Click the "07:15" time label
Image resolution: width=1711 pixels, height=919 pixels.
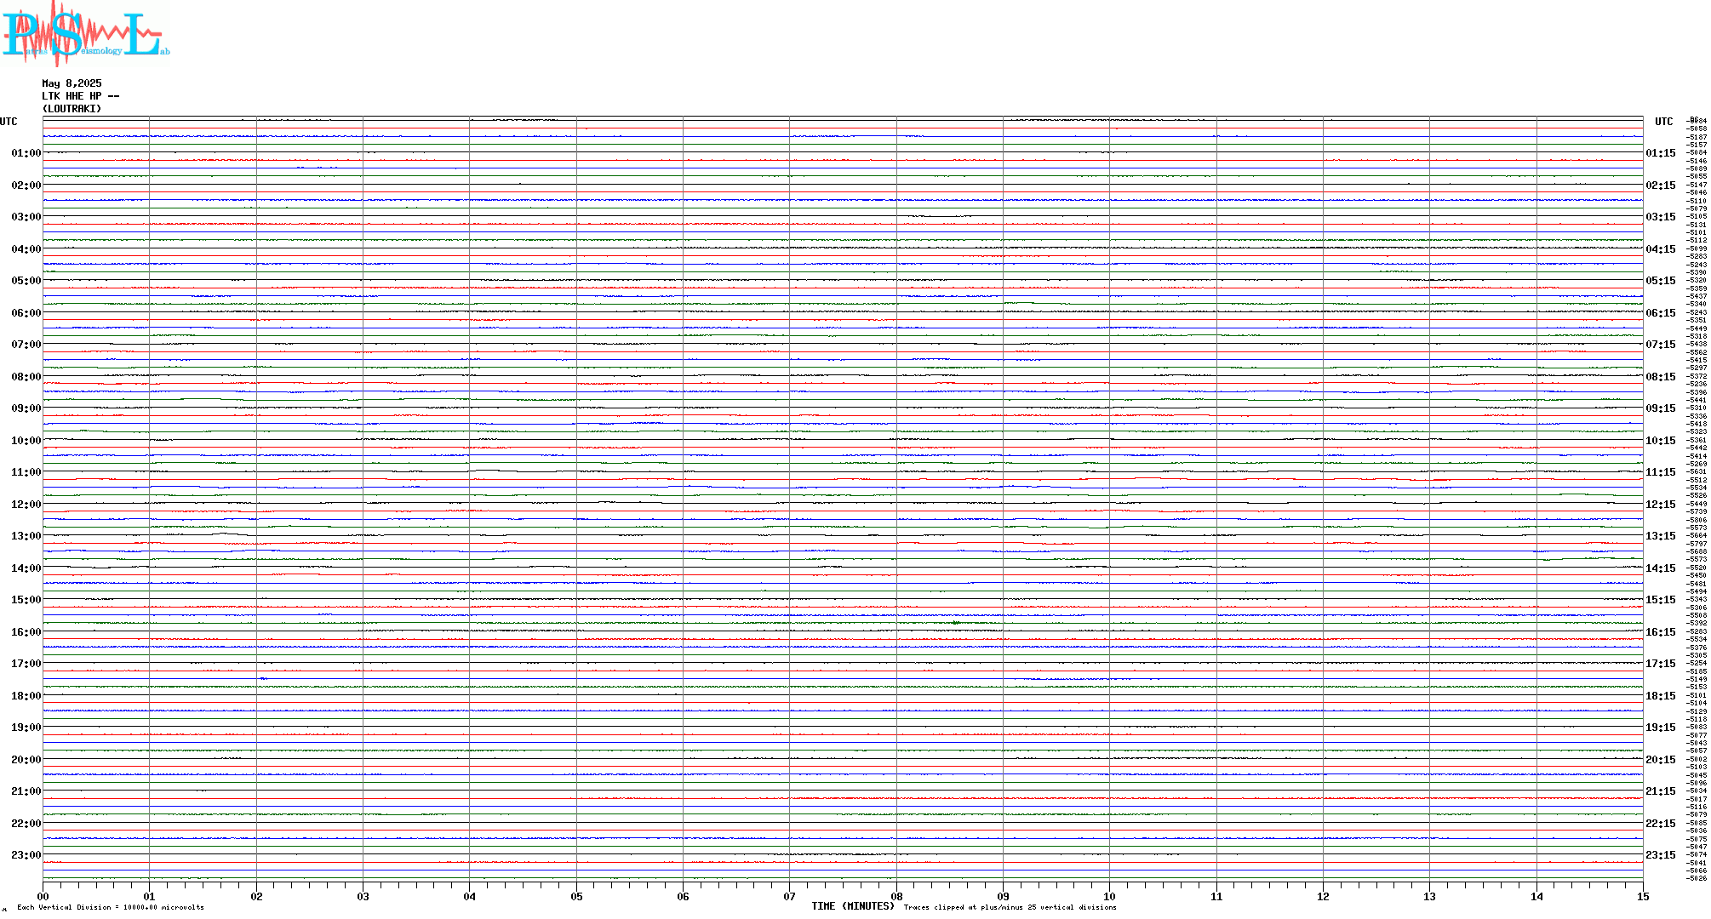click(1661, 345)
